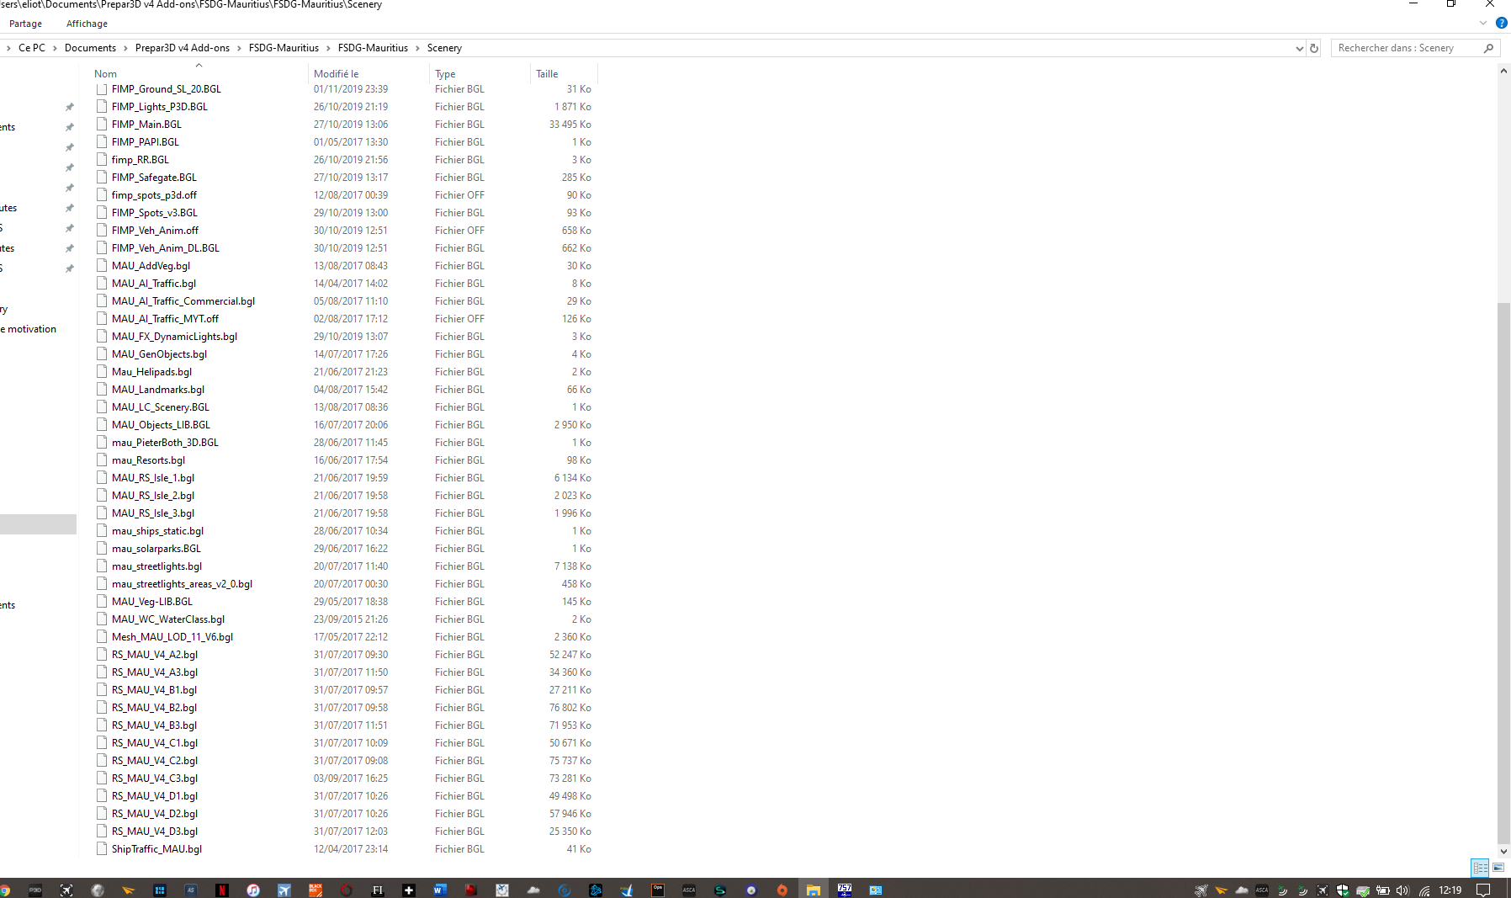Image resolution: width=1511 pixels, height=898 pixels.
Task: Open the address bar history dropdown
Action: click(x=1299, y=49)
